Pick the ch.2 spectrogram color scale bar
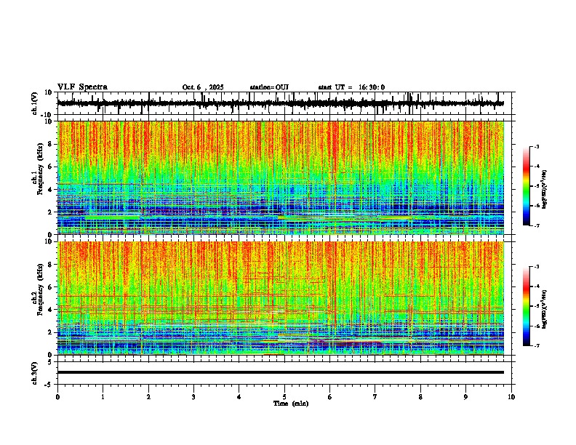 pos(526,306)
